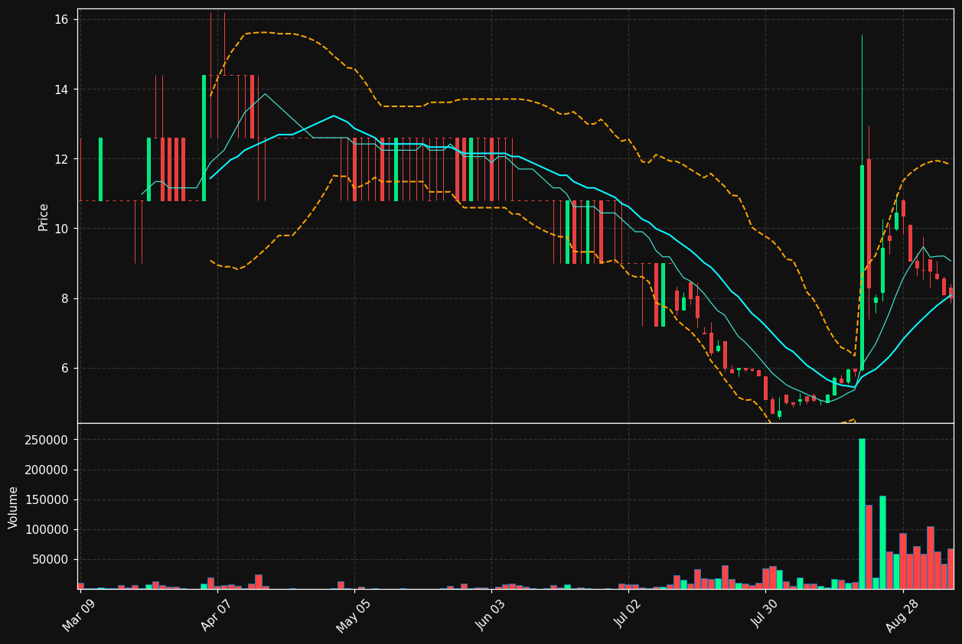Click the volume tick value 250000
The width and height of the screenshot is (962, 644).
[x=48, y=440]
